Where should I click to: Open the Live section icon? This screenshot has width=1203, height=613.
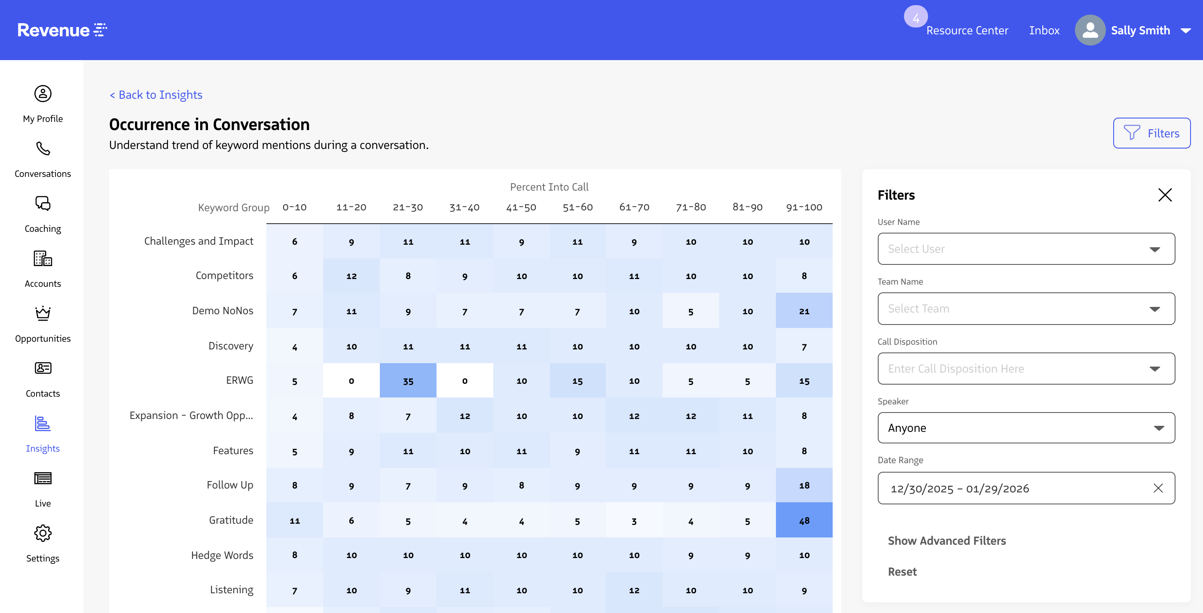click(43, 478)
